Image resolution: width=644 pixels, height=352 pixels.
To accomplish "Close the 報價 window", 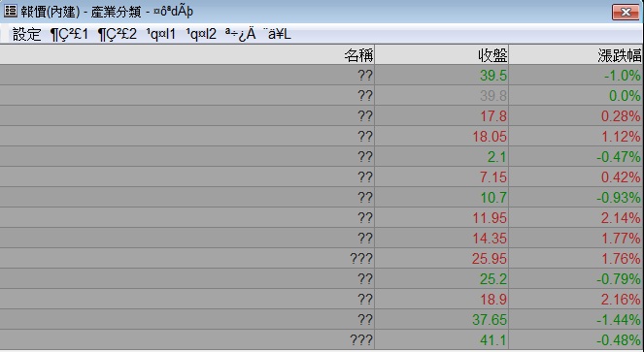I will [x=626, y=12].
